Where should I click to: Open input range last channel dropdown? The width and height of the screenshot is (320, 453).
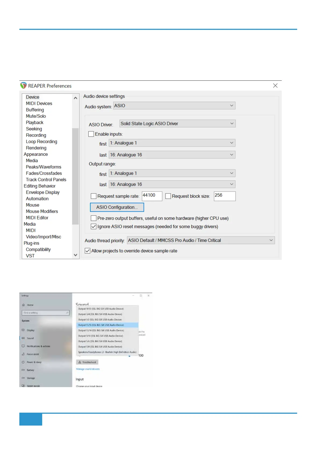tap(172, 155)
